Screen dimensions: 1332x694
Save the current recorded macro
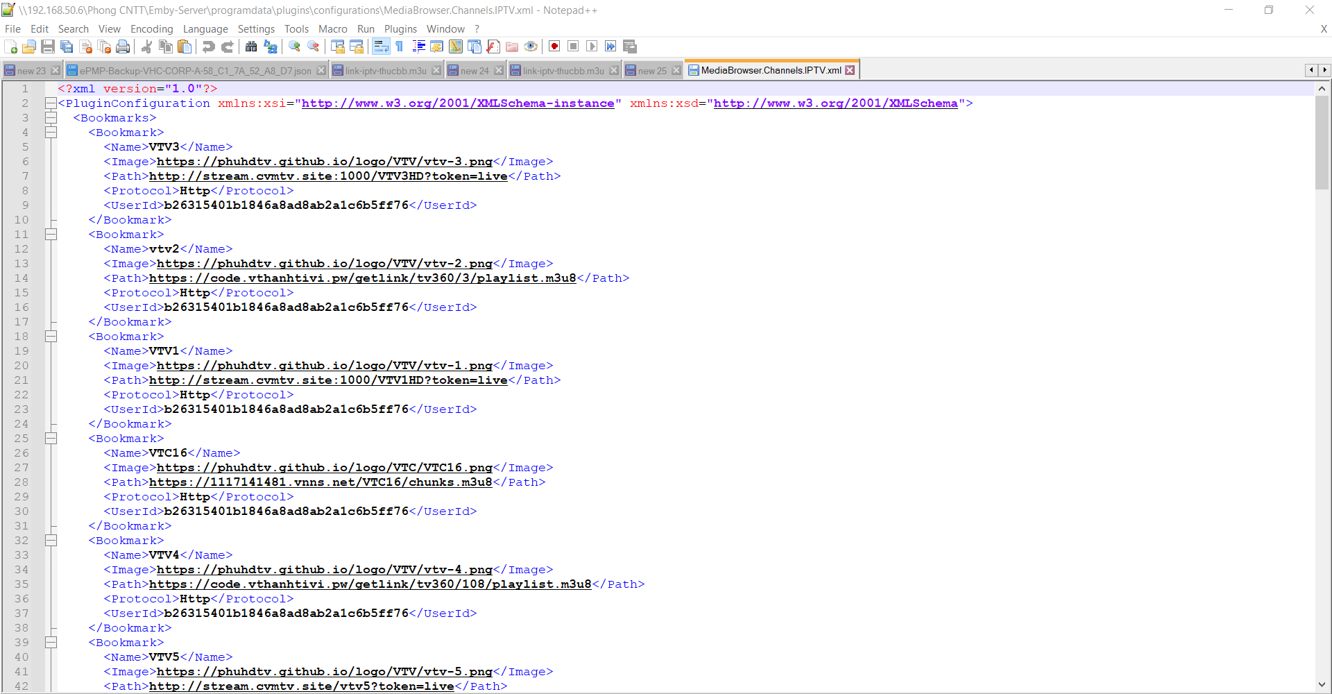click(x=630, y=46)
